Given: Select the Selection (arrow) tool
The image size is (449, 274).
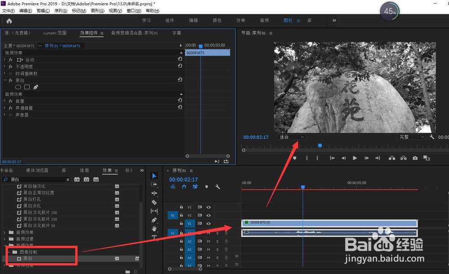Looking at the screenshot, I should 154,176.
